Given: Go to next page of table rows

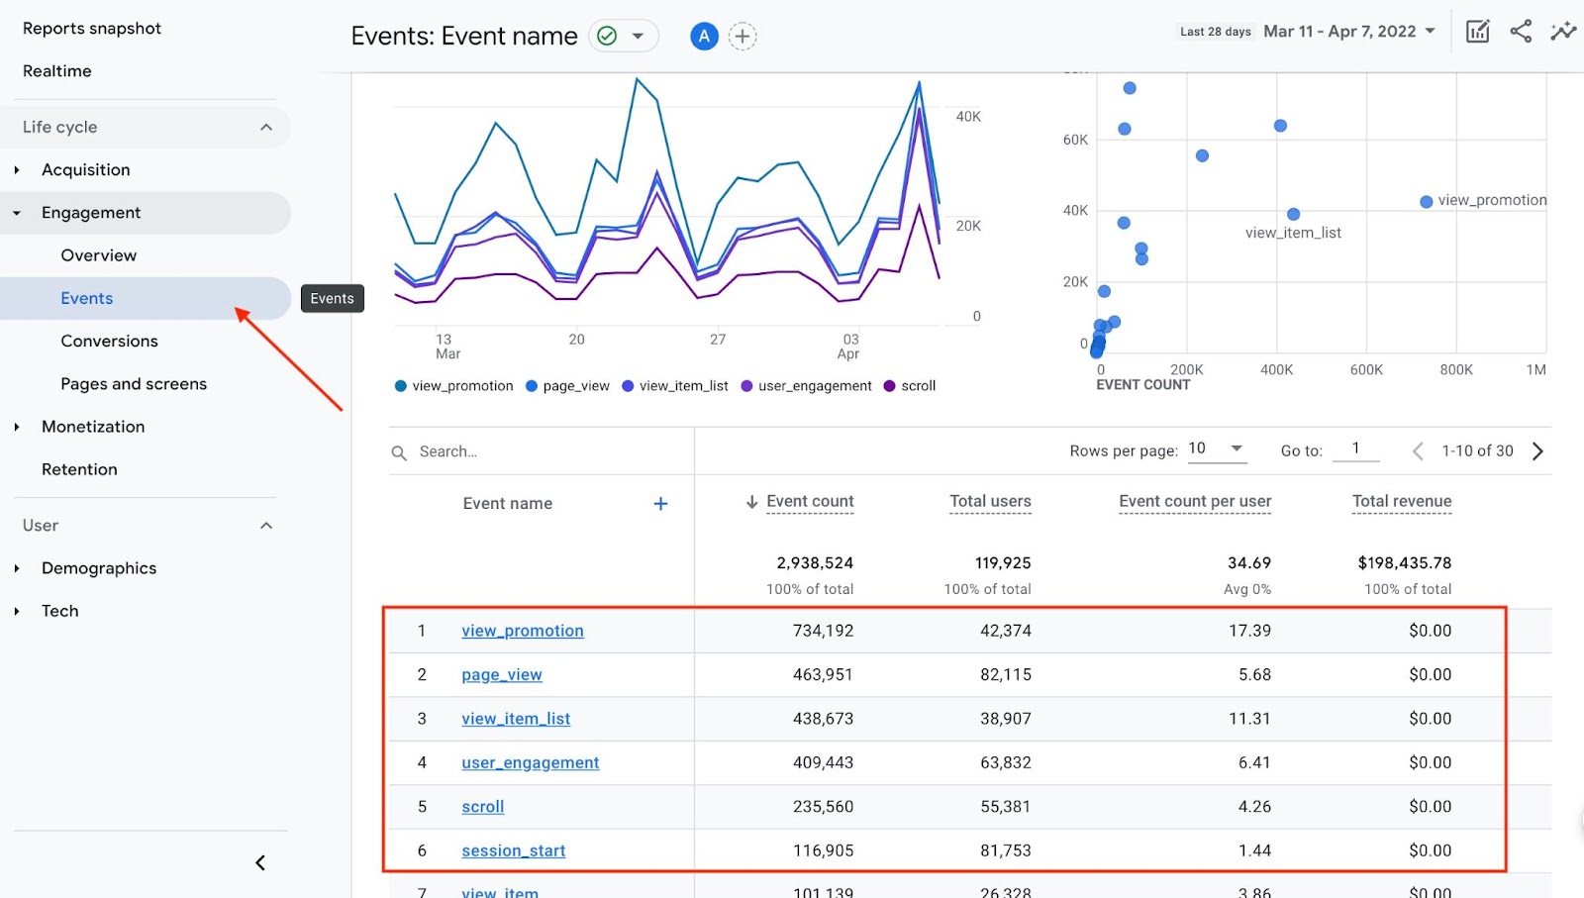Looking at the screenshot, I should (1537, 451).
